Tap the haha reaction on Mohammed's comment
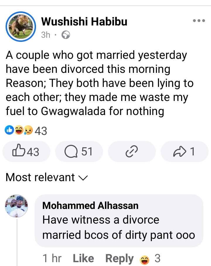Image resolution: width=211 pixels, height=266 pixels. (x=144, y=259)
